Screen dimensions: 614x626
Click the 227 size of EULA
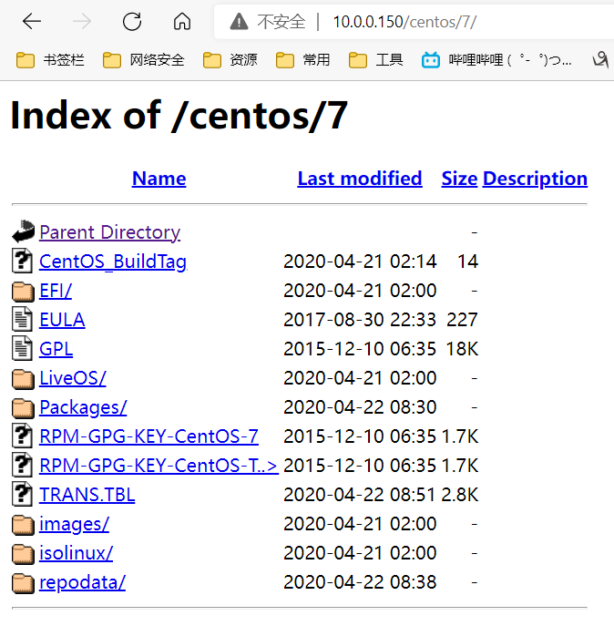pyautogui.click(x=462, y=320)
